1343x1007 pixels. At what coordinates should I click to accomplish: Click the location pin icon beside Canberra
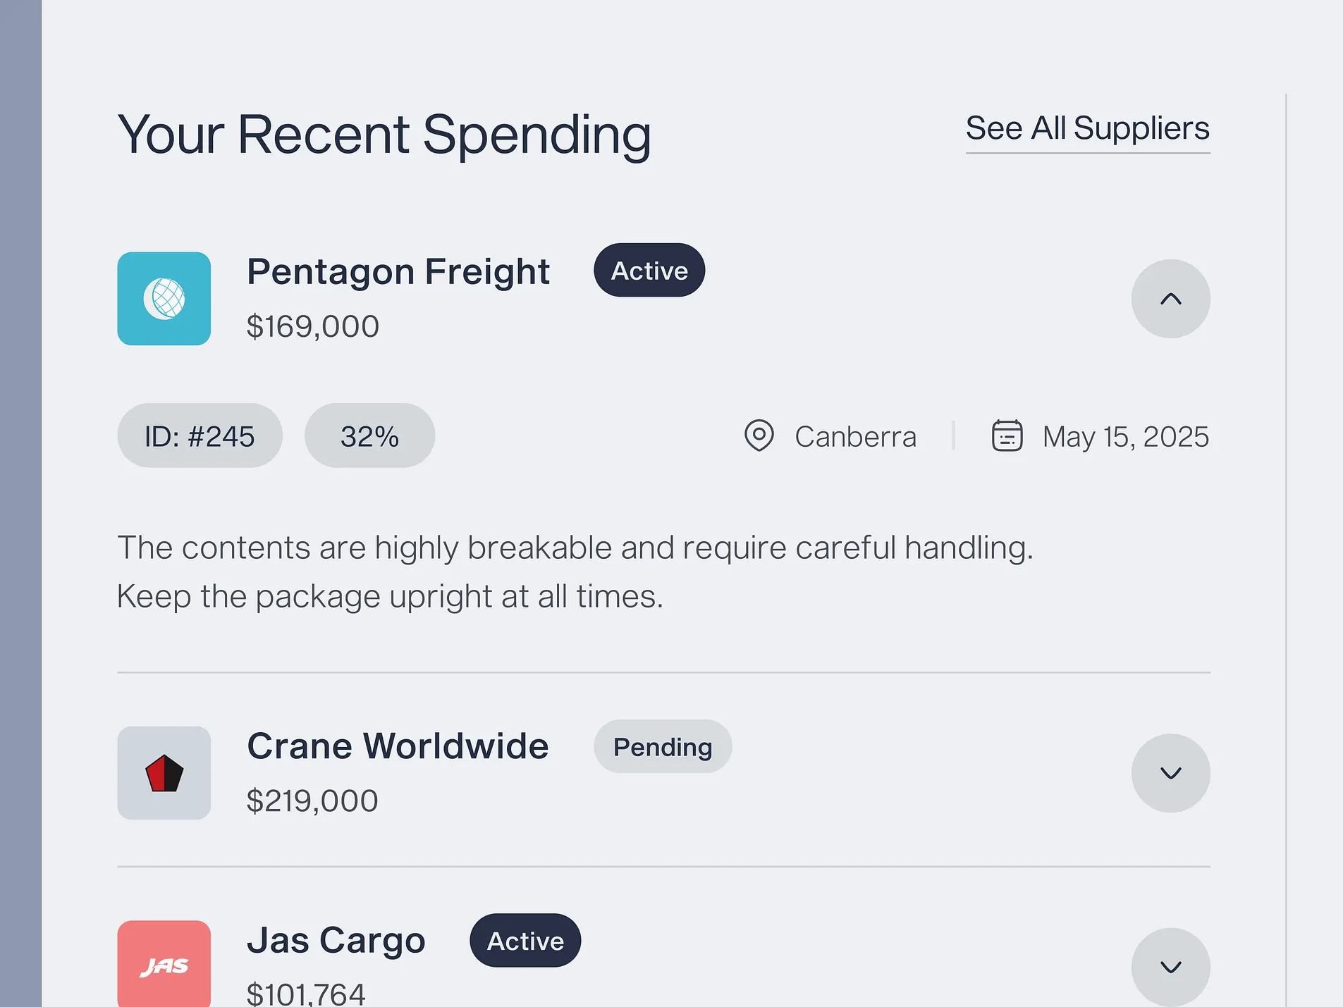(x=759, y=436)
